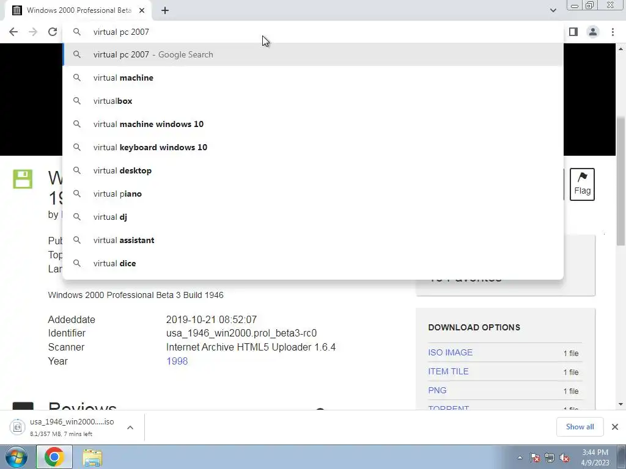Viewport: 626px width, 469px height.
Task: Toggle the browser side panel
Action: point(573,32)
